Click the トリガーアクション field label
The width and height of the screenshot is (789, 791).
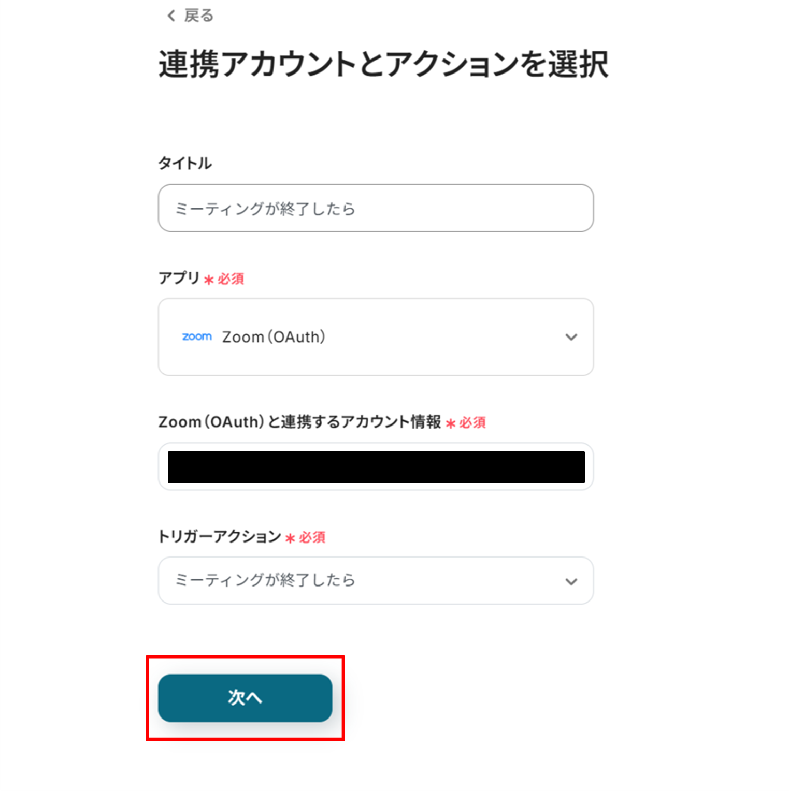[220, 537]
